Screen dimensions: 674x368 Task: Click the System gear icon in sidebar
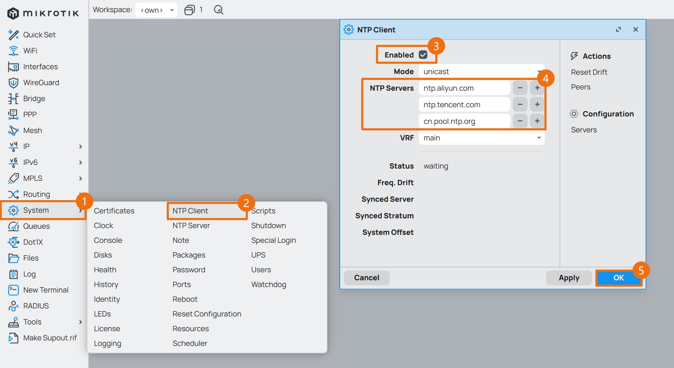(x=13, y=210)
